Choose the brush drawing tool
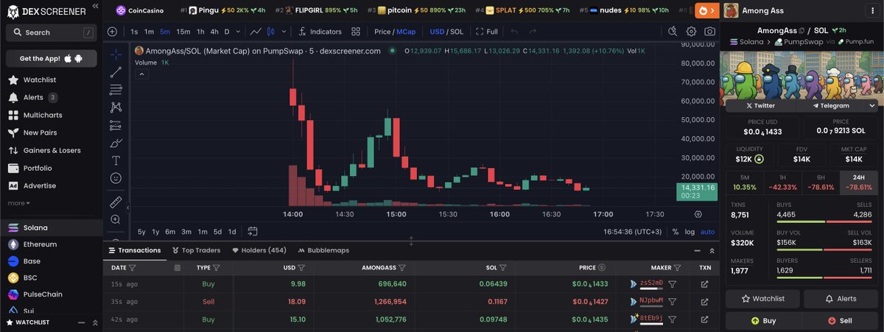 pyautogui.click(x=116, y=143)
